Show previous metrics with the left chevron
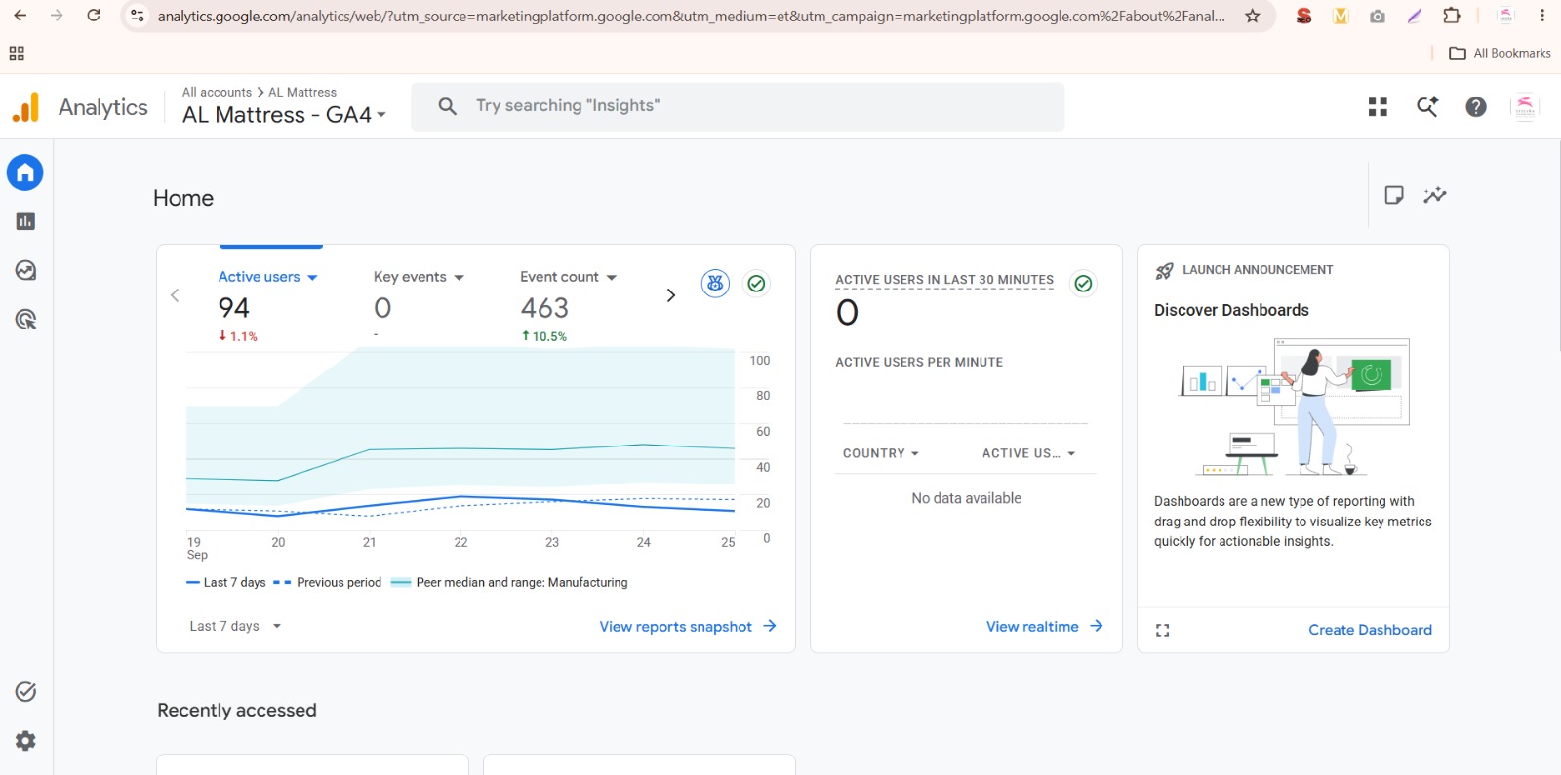This screenshot has width=1561, height=775. coord(175,295)
